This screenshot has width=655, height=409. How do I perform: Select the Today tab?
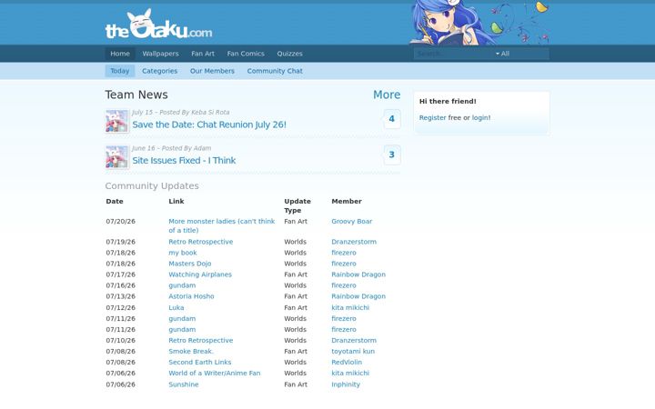point(120,71)
